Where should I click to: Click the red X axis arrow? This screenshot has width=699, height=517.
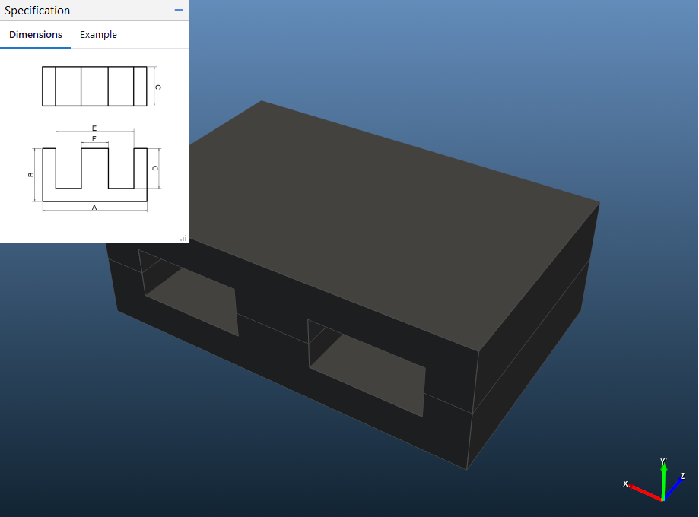645,492
